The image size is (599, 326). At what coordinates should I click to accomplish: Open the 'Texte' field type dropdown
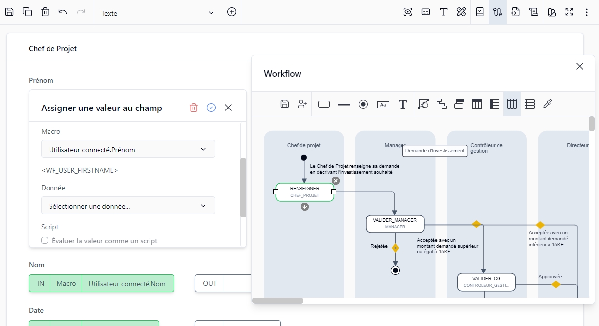[157, 13]
